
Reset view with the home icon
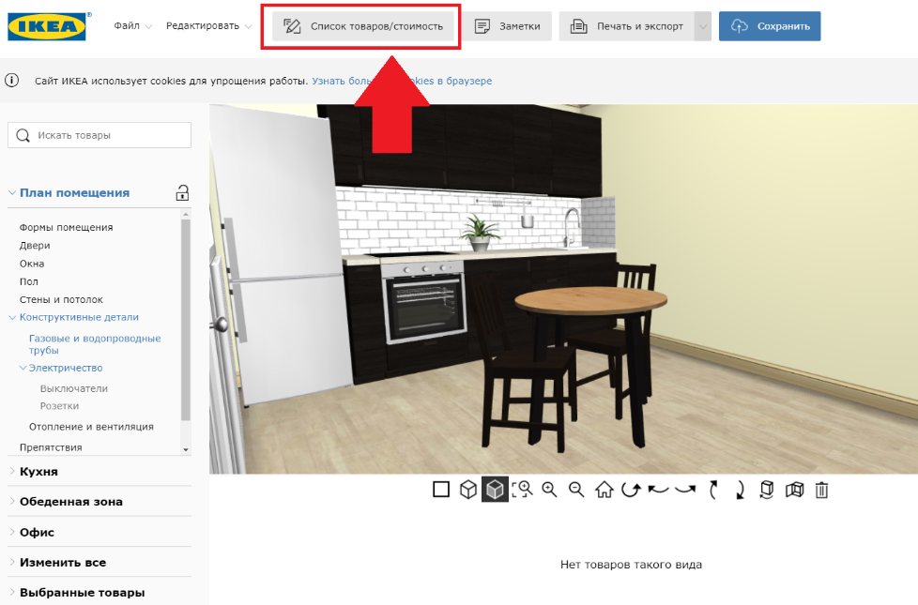coord(604,490)
